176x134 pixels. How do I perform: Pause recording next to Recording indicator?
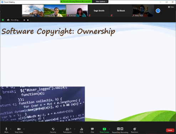tap(24, 20)
